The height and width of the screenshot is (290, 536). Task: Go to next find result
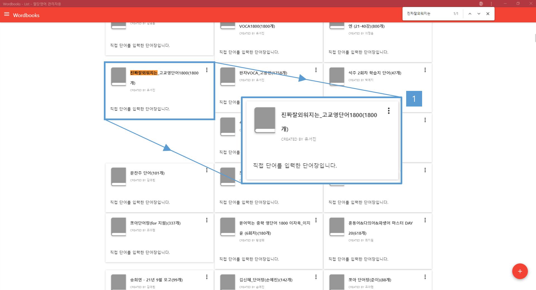[x=479, y=14]
